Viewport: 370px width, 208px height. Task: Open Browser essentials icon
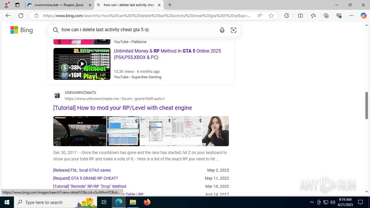[x=339, y=16]
